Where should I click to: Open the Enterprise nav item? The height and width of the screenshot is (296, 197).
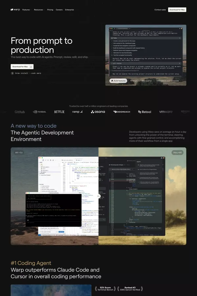coord(70,10)
